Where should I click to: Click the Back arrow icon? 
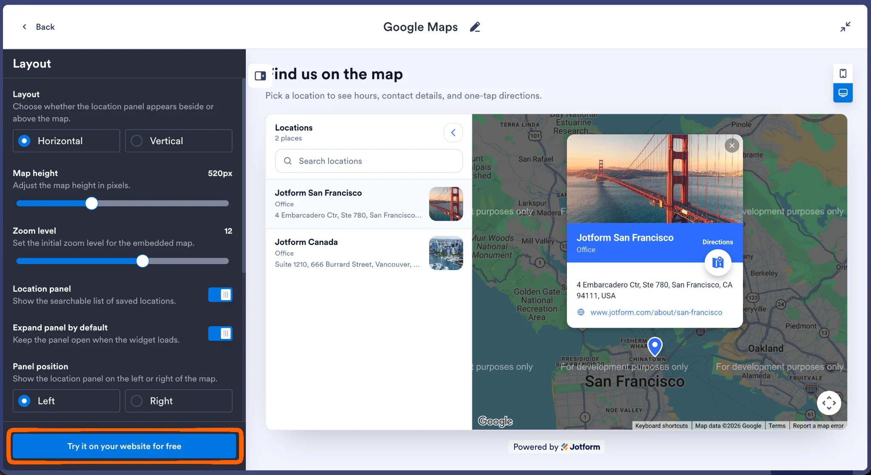click(25, 27)
